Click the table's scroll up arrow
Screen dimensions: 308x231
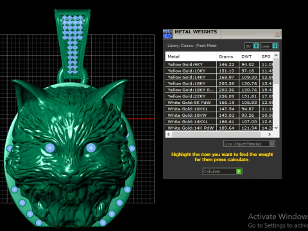(x=276, y=55)
